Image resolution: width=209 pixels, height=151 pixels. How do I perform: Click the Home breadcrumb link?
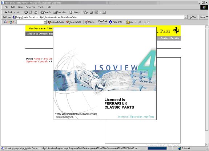pos(37,59)
